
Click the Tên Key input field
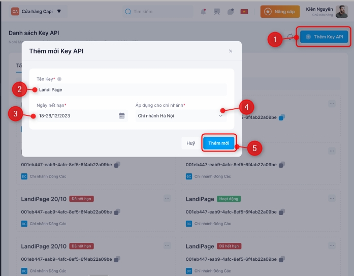[130, 90]
